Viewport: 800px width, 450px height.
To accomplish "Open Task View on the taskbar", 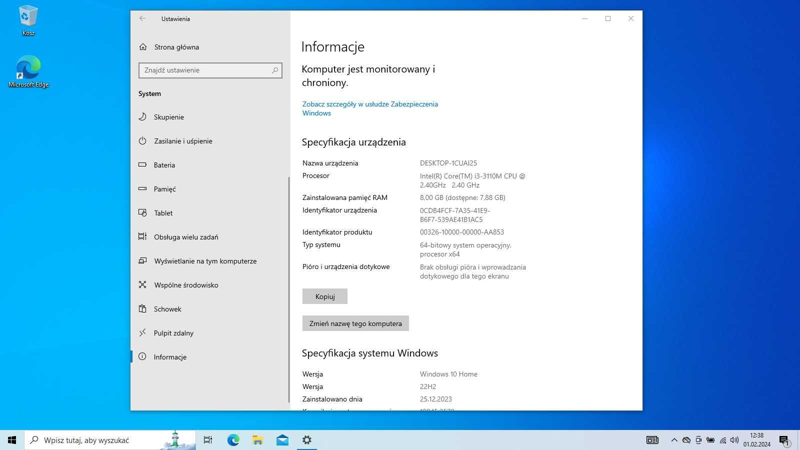I will pos(208,440).
